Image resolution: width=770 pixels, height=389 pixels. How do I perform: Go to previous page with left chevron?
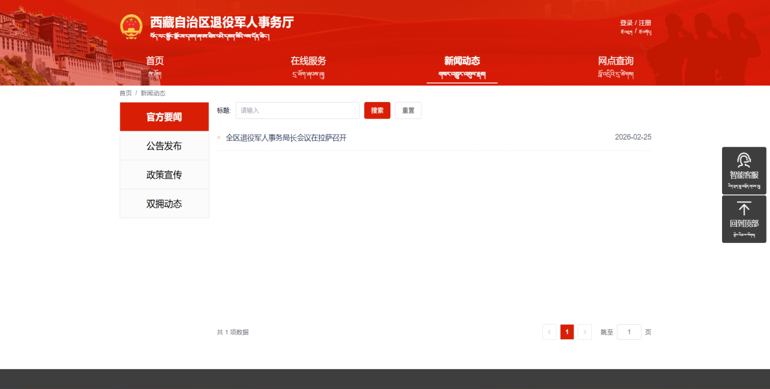549,332
